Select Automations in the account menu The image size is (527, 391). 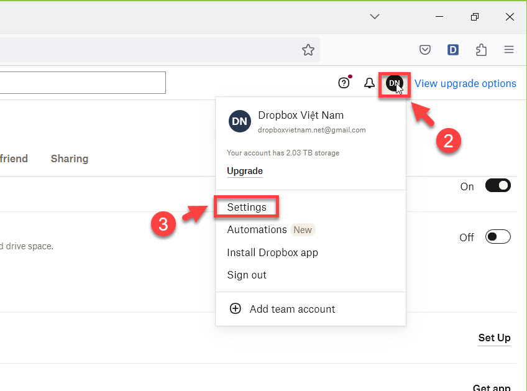(x=257, y=229)
